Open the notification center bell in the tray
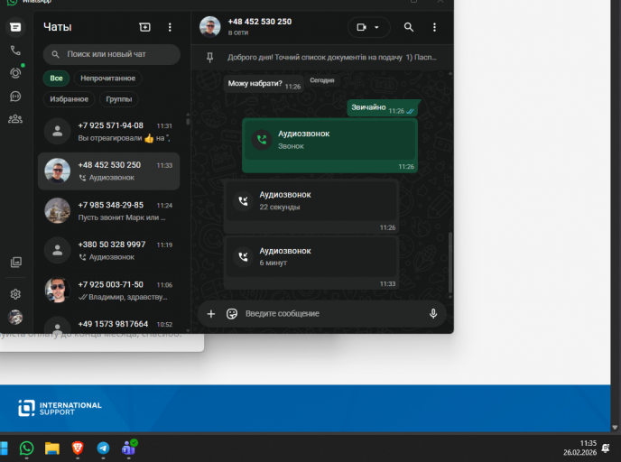Image resolution: width=621 pixels, height=462 pixels. [x=606, y=448]
